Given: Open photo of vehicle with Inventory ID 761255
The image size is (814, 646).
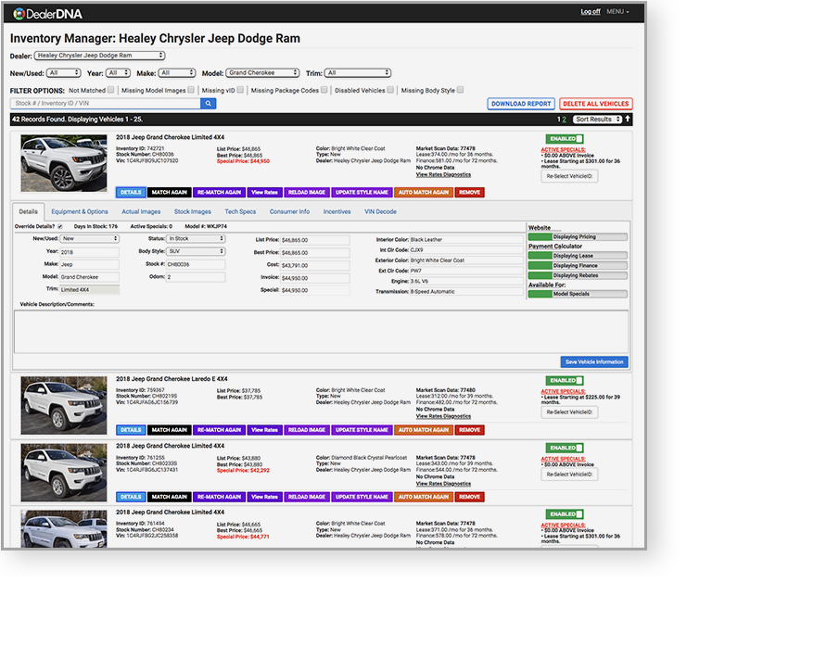Looking at the screenshot, I should 64,472.
